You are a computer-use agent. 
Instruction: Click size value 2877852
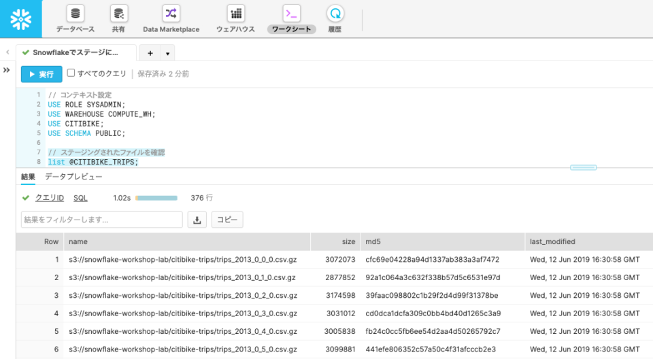[x=340, y=277]
